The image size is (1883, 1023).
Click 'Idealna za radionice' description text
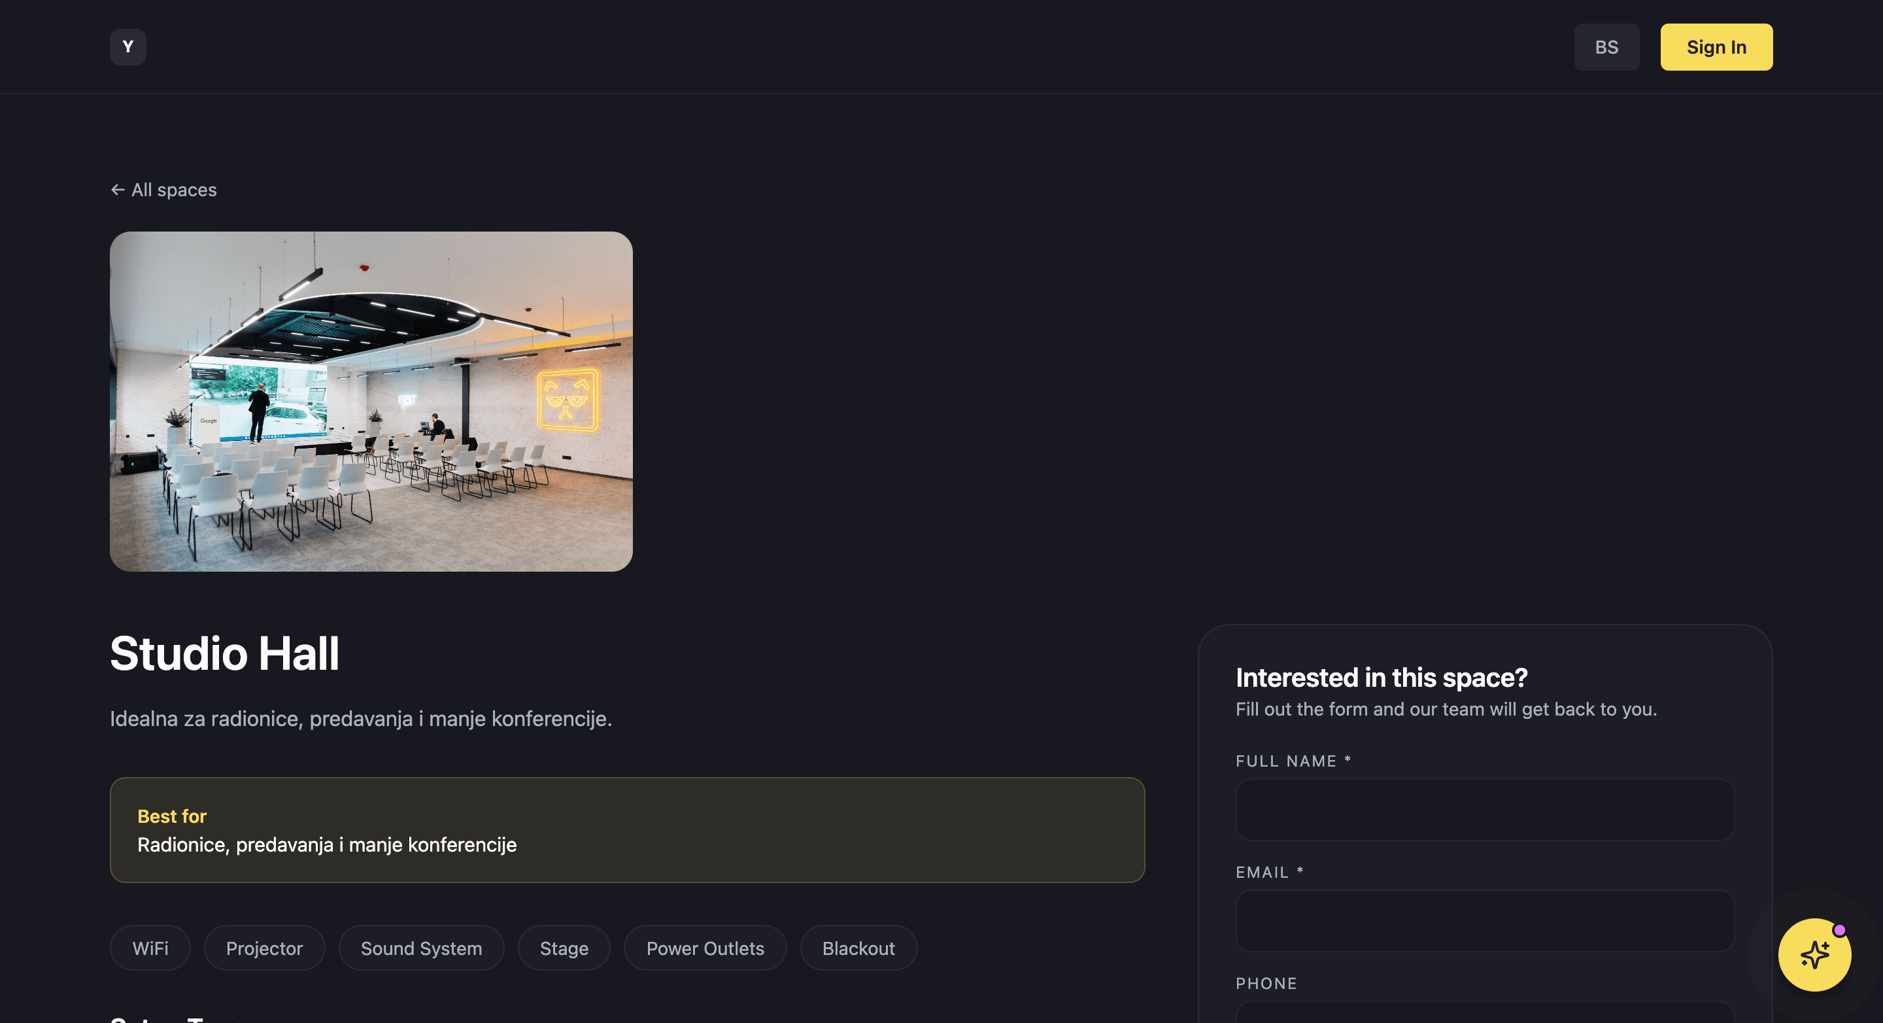[x=361, y=718]
